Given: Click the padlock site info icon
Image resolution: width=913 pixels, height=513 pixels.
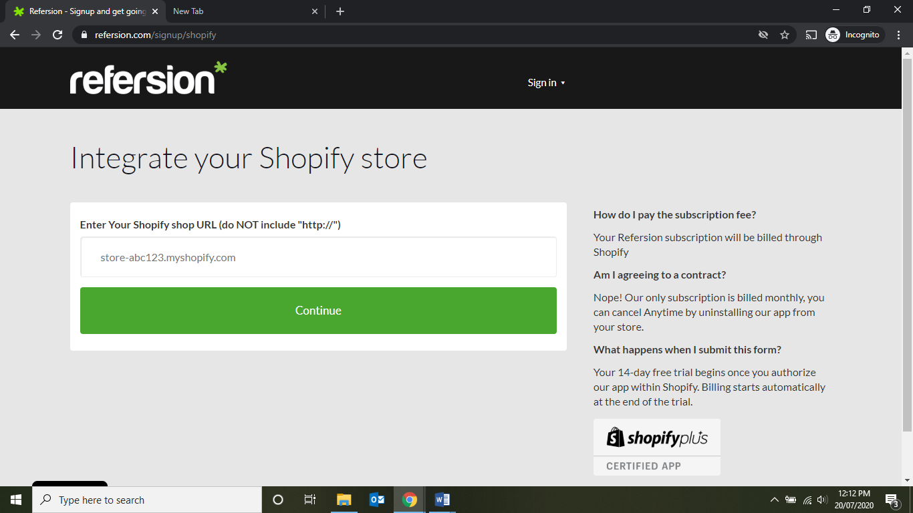Looking at the screenshot, I should tap(84, 35).
